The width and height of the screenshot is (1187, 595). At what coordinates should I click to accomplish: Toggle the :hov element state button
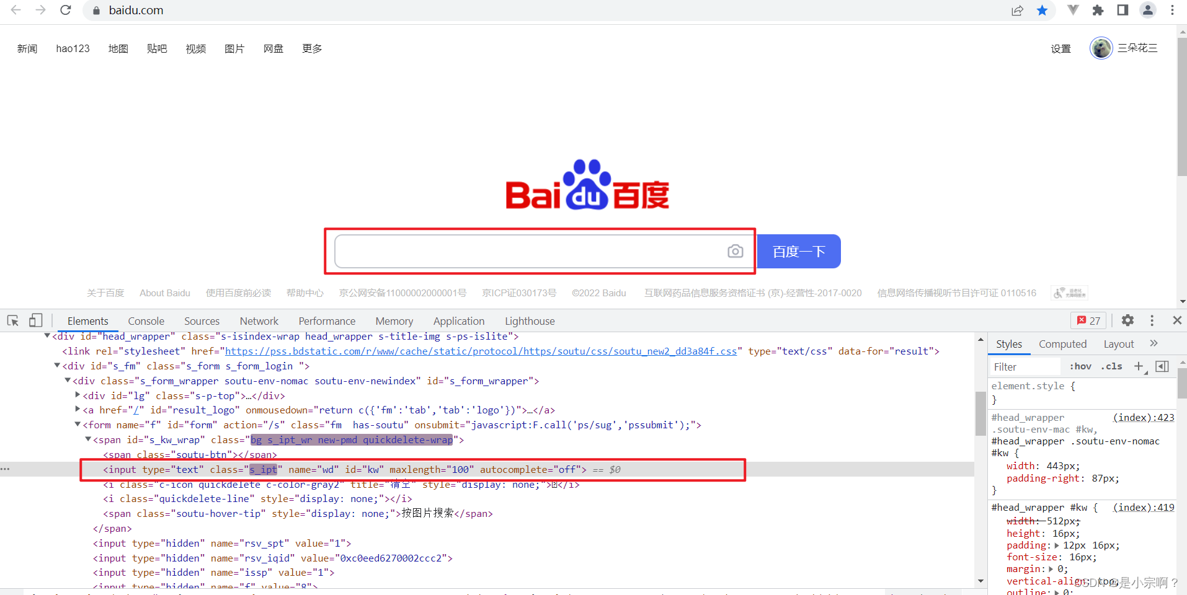tap(1080, 366)
